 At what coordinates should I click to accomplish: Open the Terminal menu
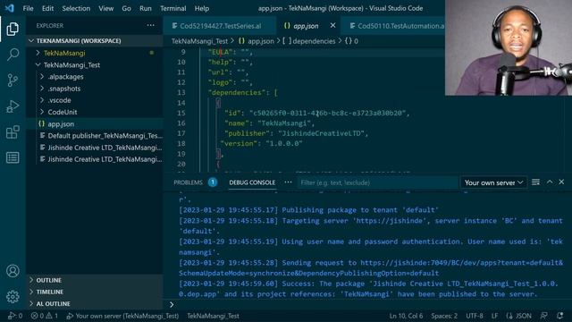(172, 8)
